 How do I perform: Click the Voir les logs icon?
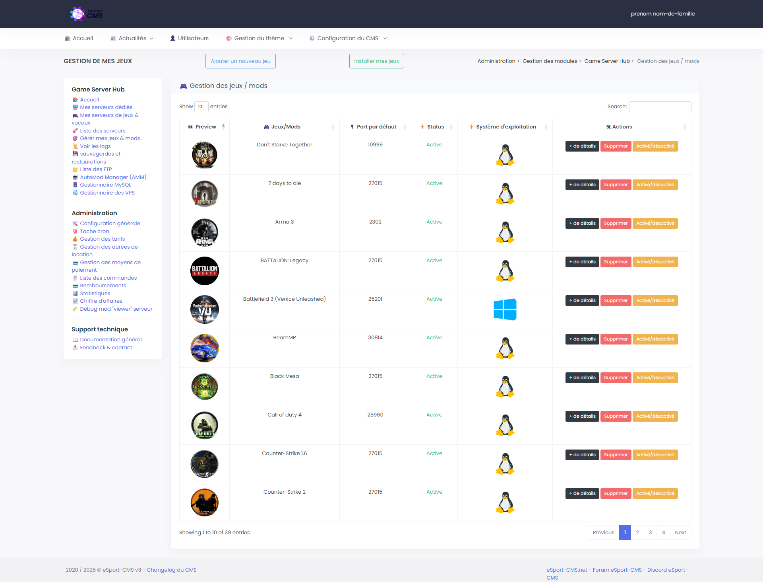click(75, 146)
